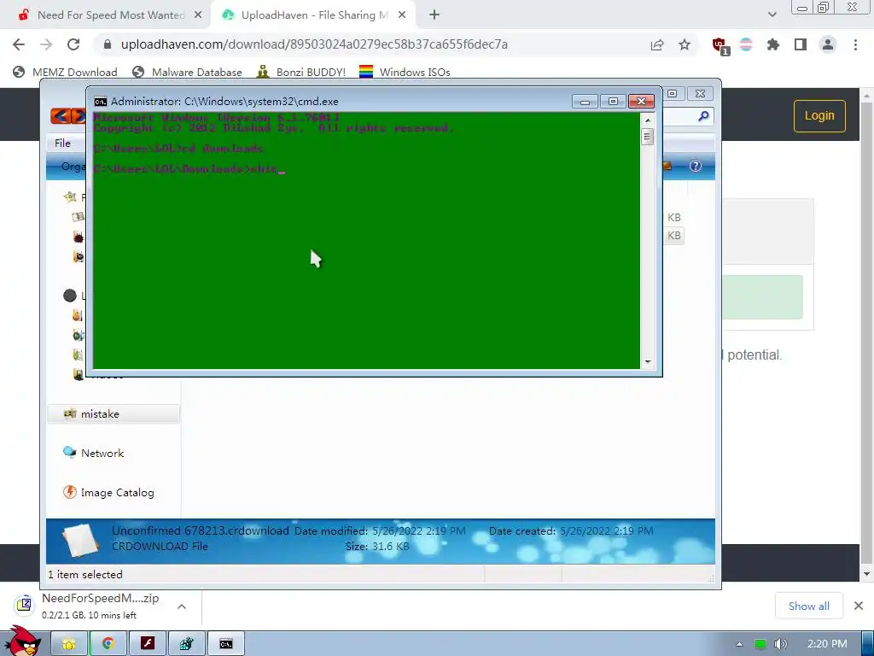Open Chrome extensions puzzle menu
This screenshot has height=656, width=874.
click(x=773, y=44)
